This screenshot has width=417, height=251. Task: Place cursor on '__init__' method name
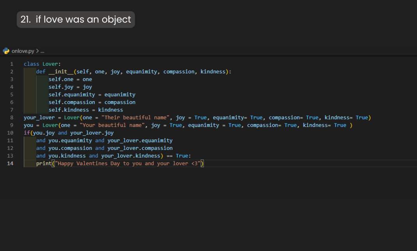(x=61, y=72)
